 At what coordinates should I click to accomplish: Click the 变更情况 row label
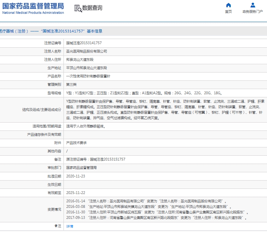click(54, 209)
